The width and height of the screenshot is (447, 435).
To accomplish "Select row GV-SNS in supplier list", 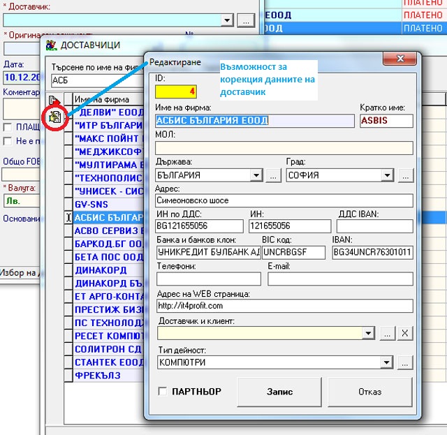I will pyautogui.click(x=109, y=205).
